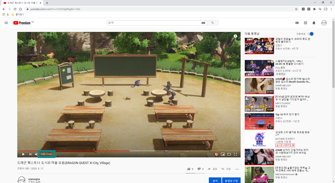This screenshot has height=183, width=335.
Task: Open more actions ellipsis below video
Action: (237, 169)
